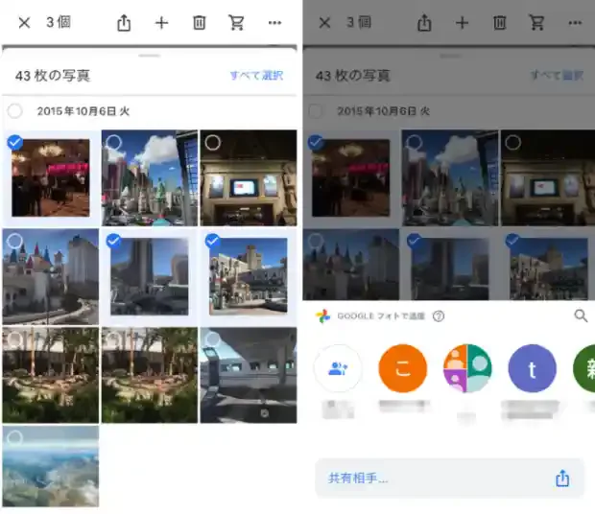The width and height of the screenshot is (595, 514).
Task: Close selection mode in left screen
Action: [x=24, y=23]
